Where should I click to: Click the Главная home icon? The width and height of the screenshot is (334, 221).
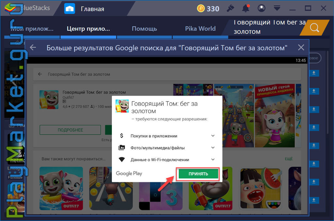pos(70,9)
